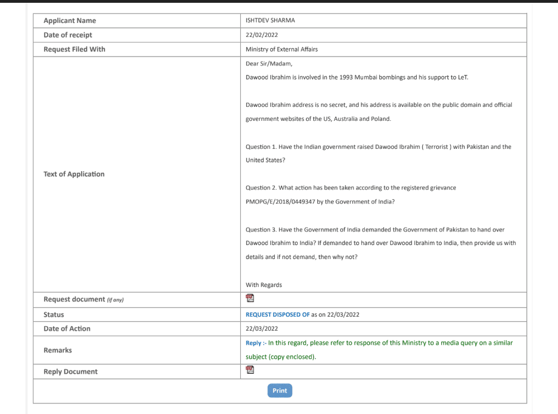Open the Reply Document PDF icon
Viewport: 558px width, 414px height.
[x=250, y=370]
